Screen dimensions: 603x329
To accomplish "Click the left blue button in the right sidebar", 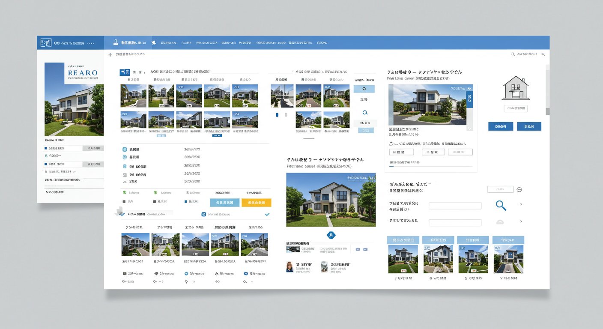I will (500, 126).
